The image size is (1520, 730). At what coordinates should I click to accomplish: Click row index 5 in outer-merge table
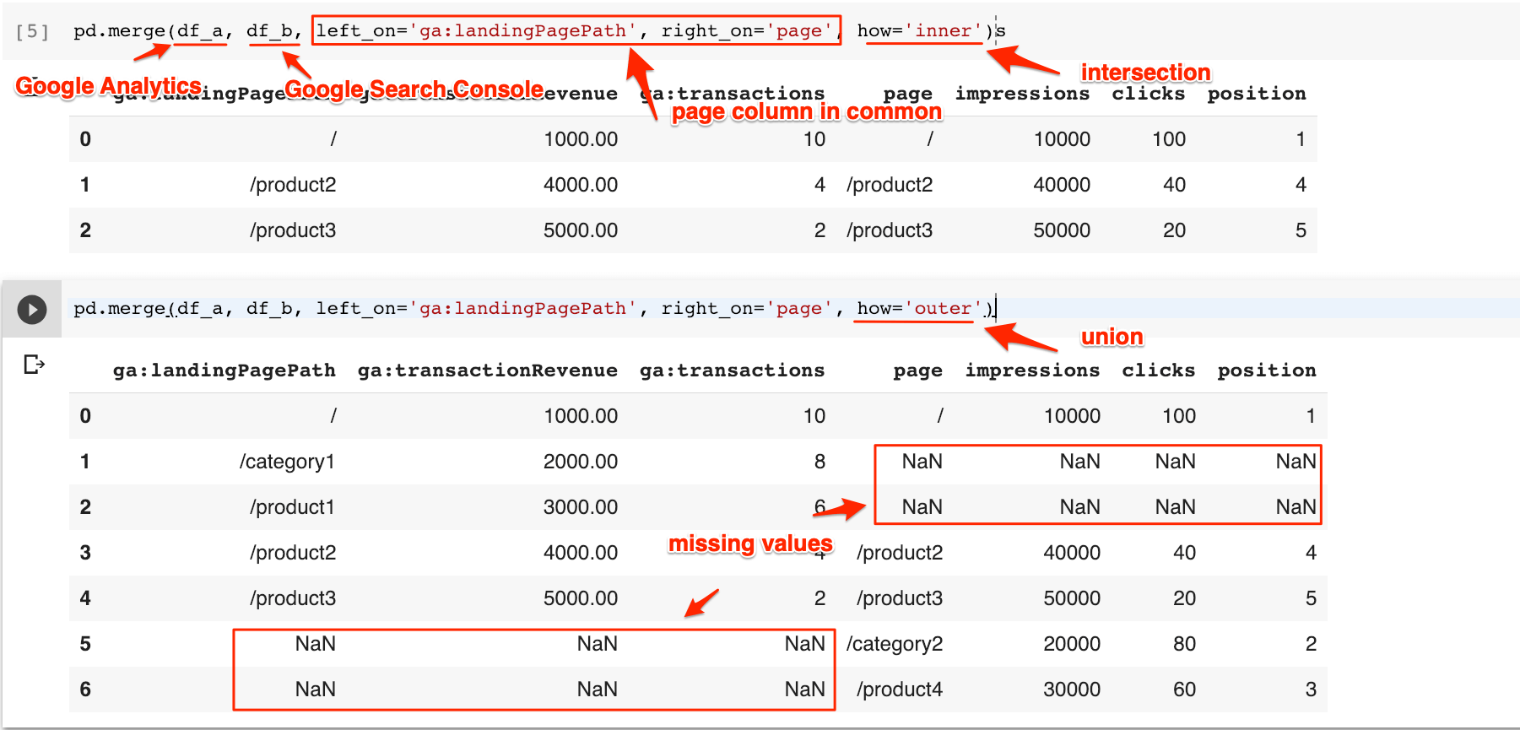[x=85, y=644]
